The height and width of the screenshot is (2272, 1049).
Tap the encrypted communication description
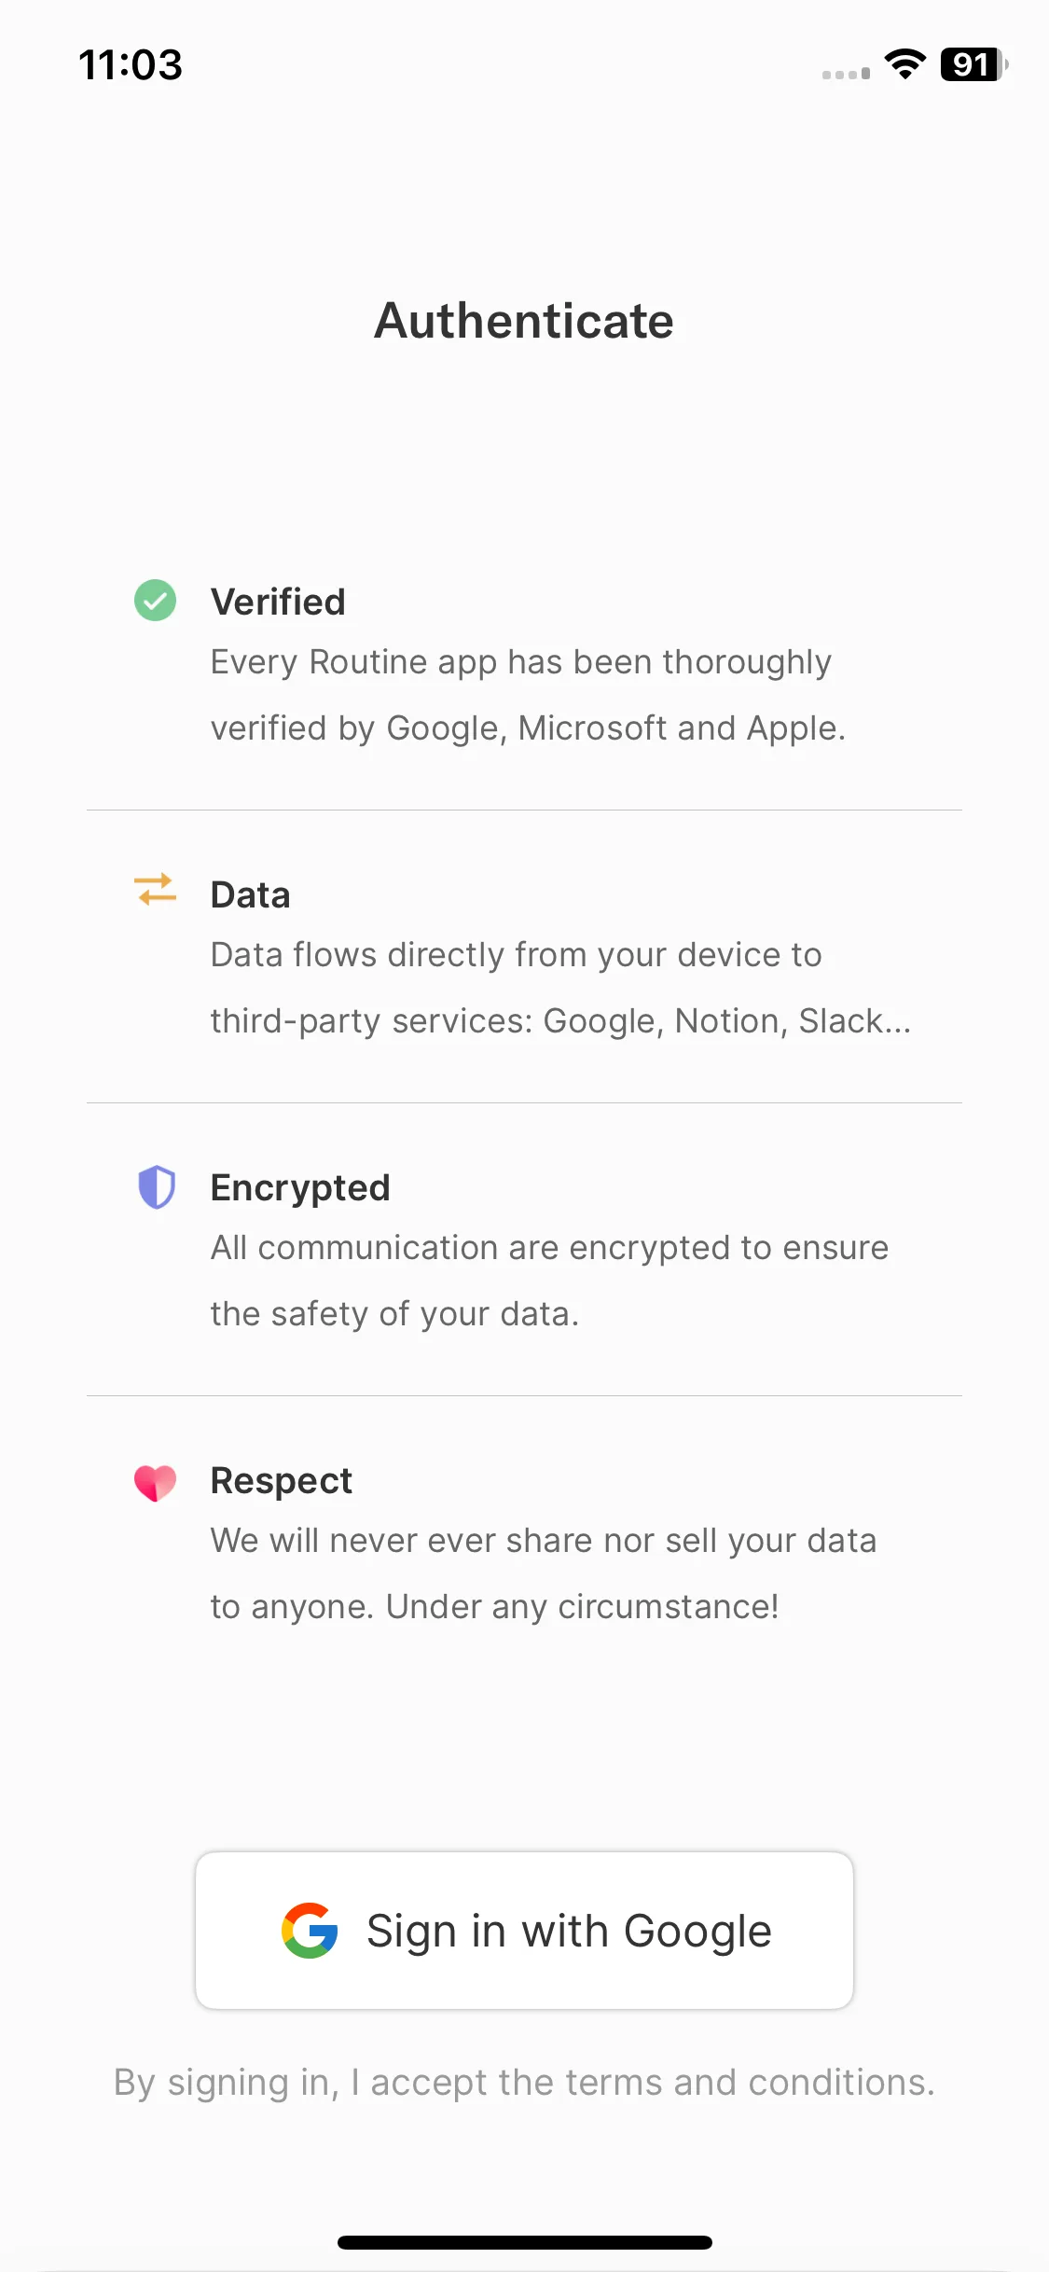549,1281
